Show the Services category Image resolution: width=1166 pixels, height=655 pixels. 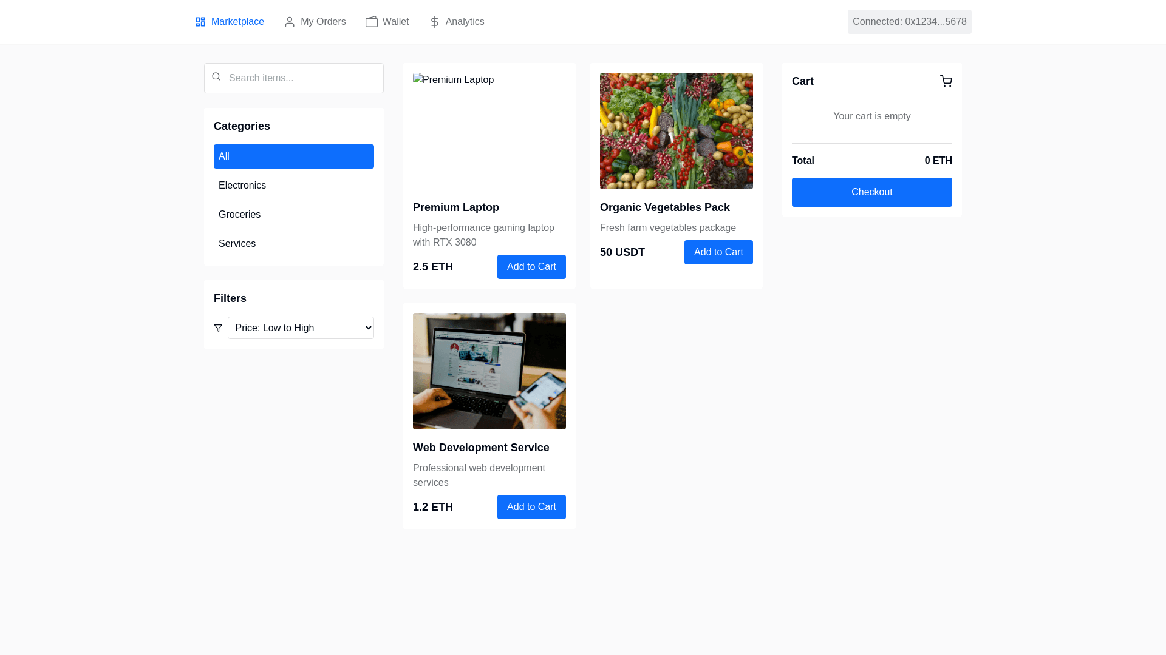[x=294, y=244]
